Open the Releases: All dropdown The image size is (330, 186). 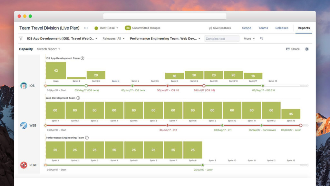[113, 38]
